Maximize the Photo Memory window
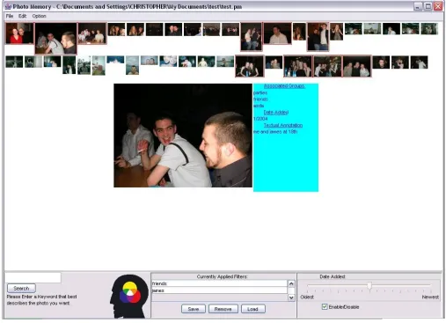 click(x=428, y=6)
